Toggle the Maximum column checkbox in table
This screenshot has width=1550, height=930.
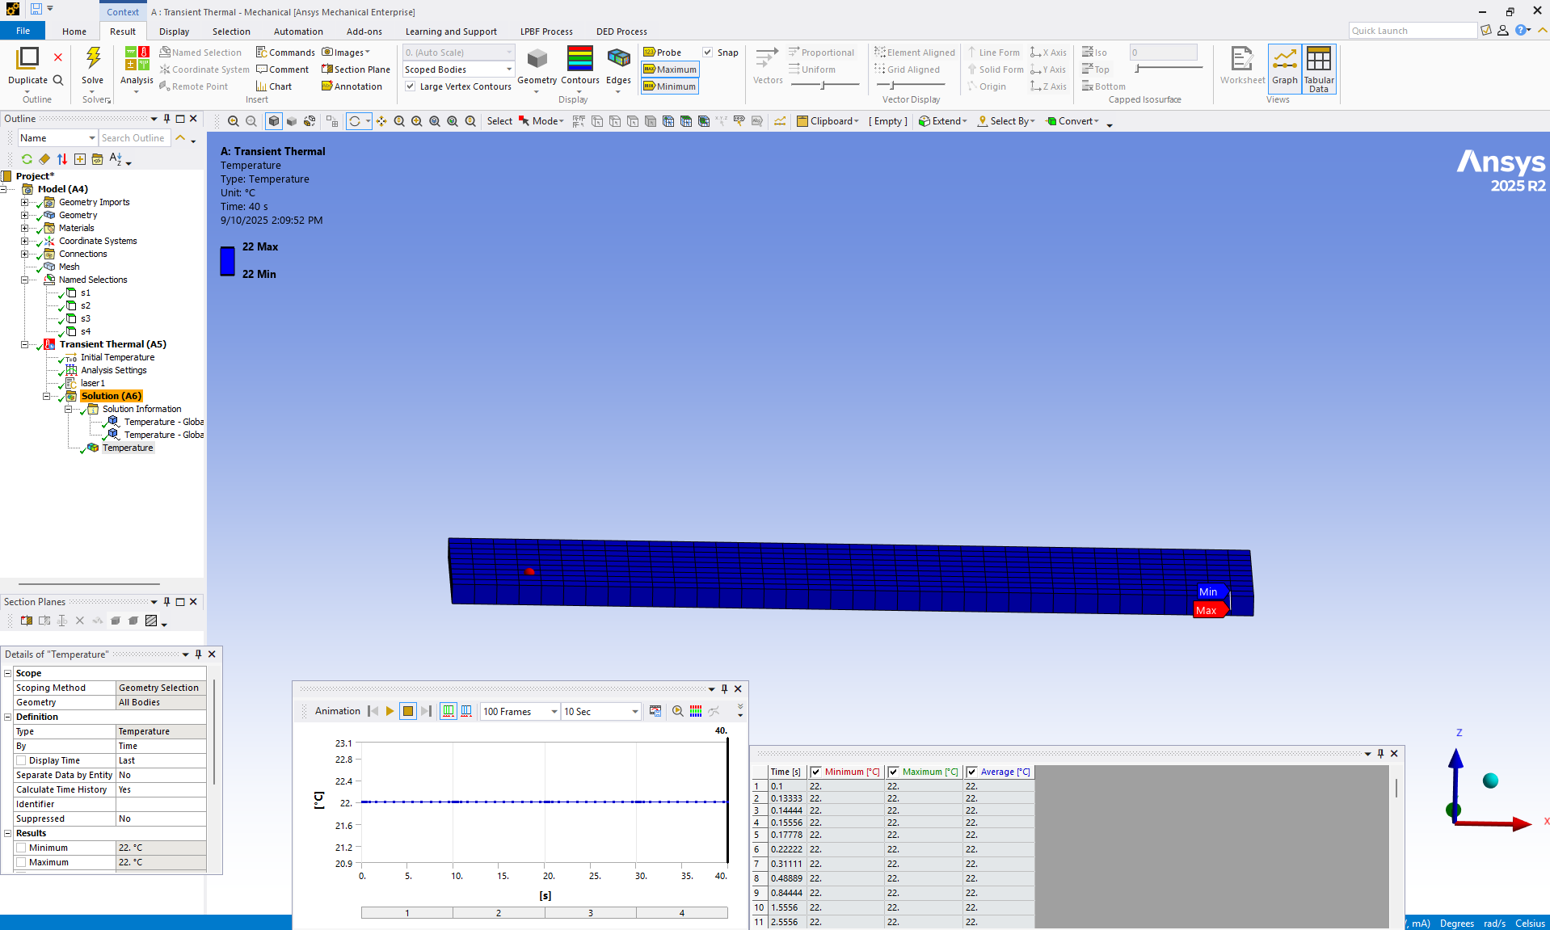pos(893,772)
